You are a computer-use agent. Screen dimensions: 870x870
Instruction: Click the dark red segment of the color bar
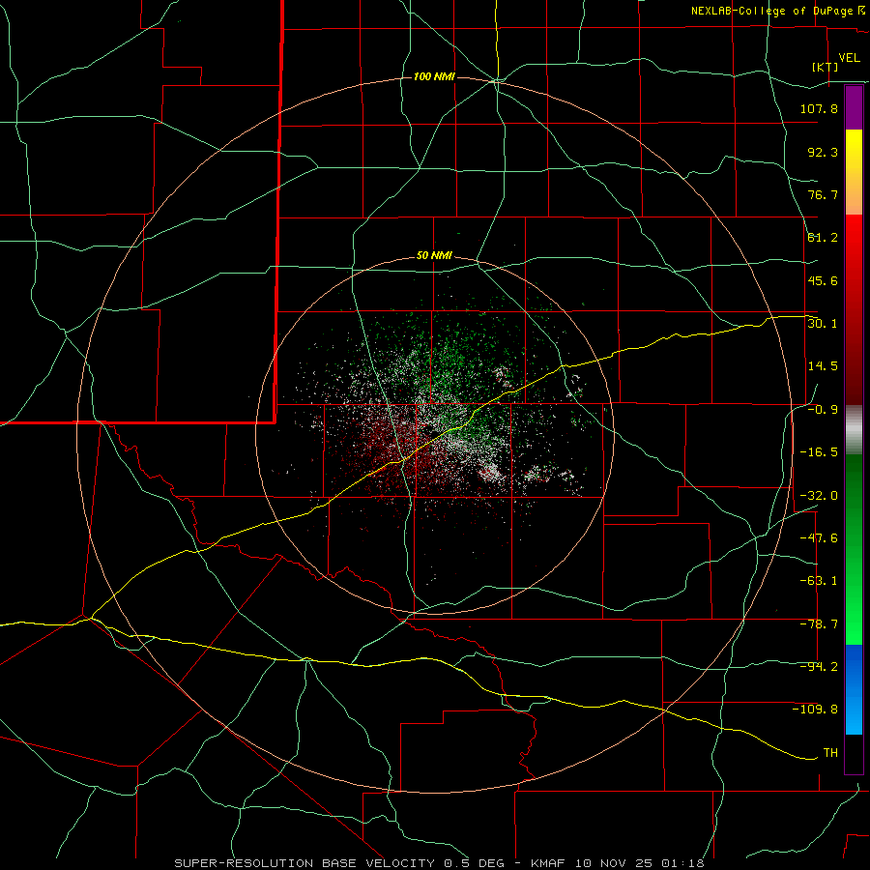pos(854,309)
